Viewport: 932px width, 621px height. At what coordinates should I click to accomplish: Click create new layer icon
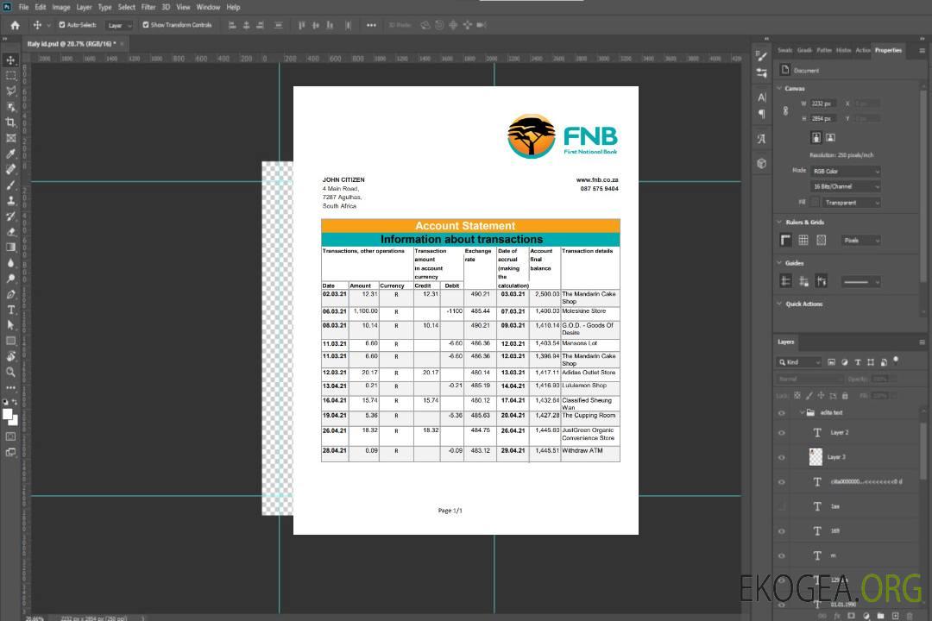895,616
